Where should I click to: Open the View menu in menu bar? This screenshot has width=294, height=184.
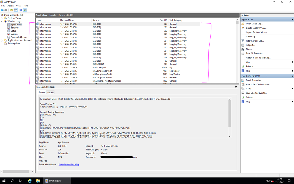point(19,6)
